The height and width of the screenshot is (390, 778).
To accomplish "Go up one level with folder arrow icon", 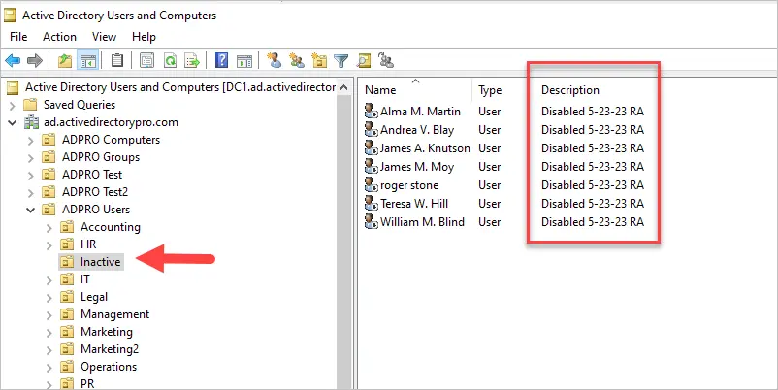I will (x=65, y=61).
